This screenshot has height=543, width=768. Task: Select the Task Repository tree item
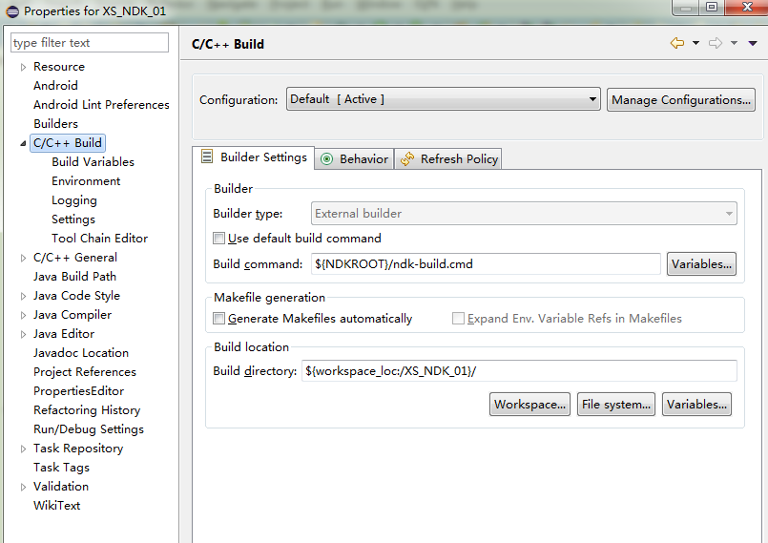(x=78, y=449)
